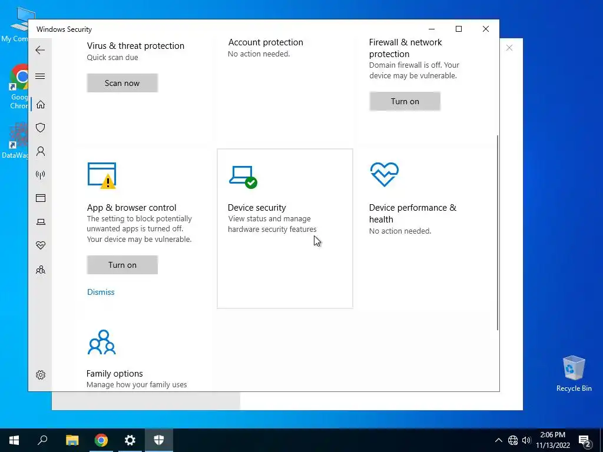
Task: Select the Recycle Bin desktop icon
Action: pos(574,374)
